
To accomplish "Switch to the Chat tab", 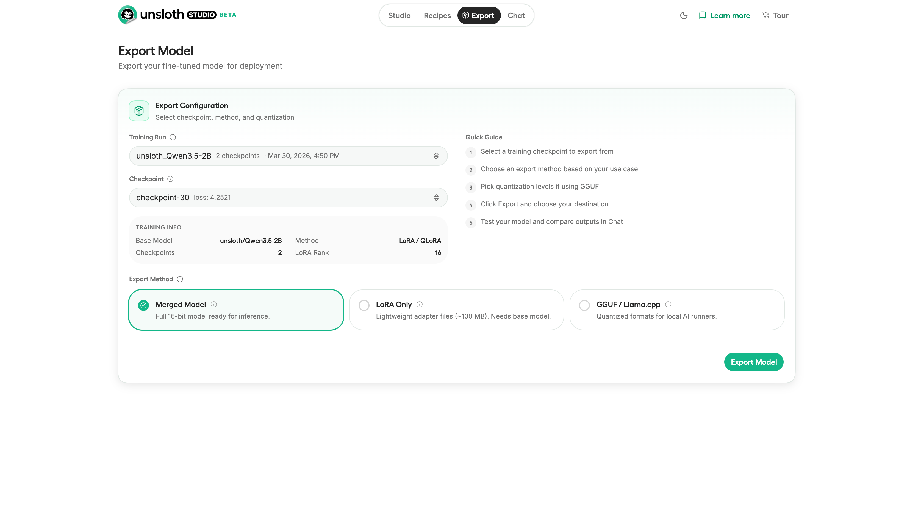I will pyautogui.click(x=516, y=16).
